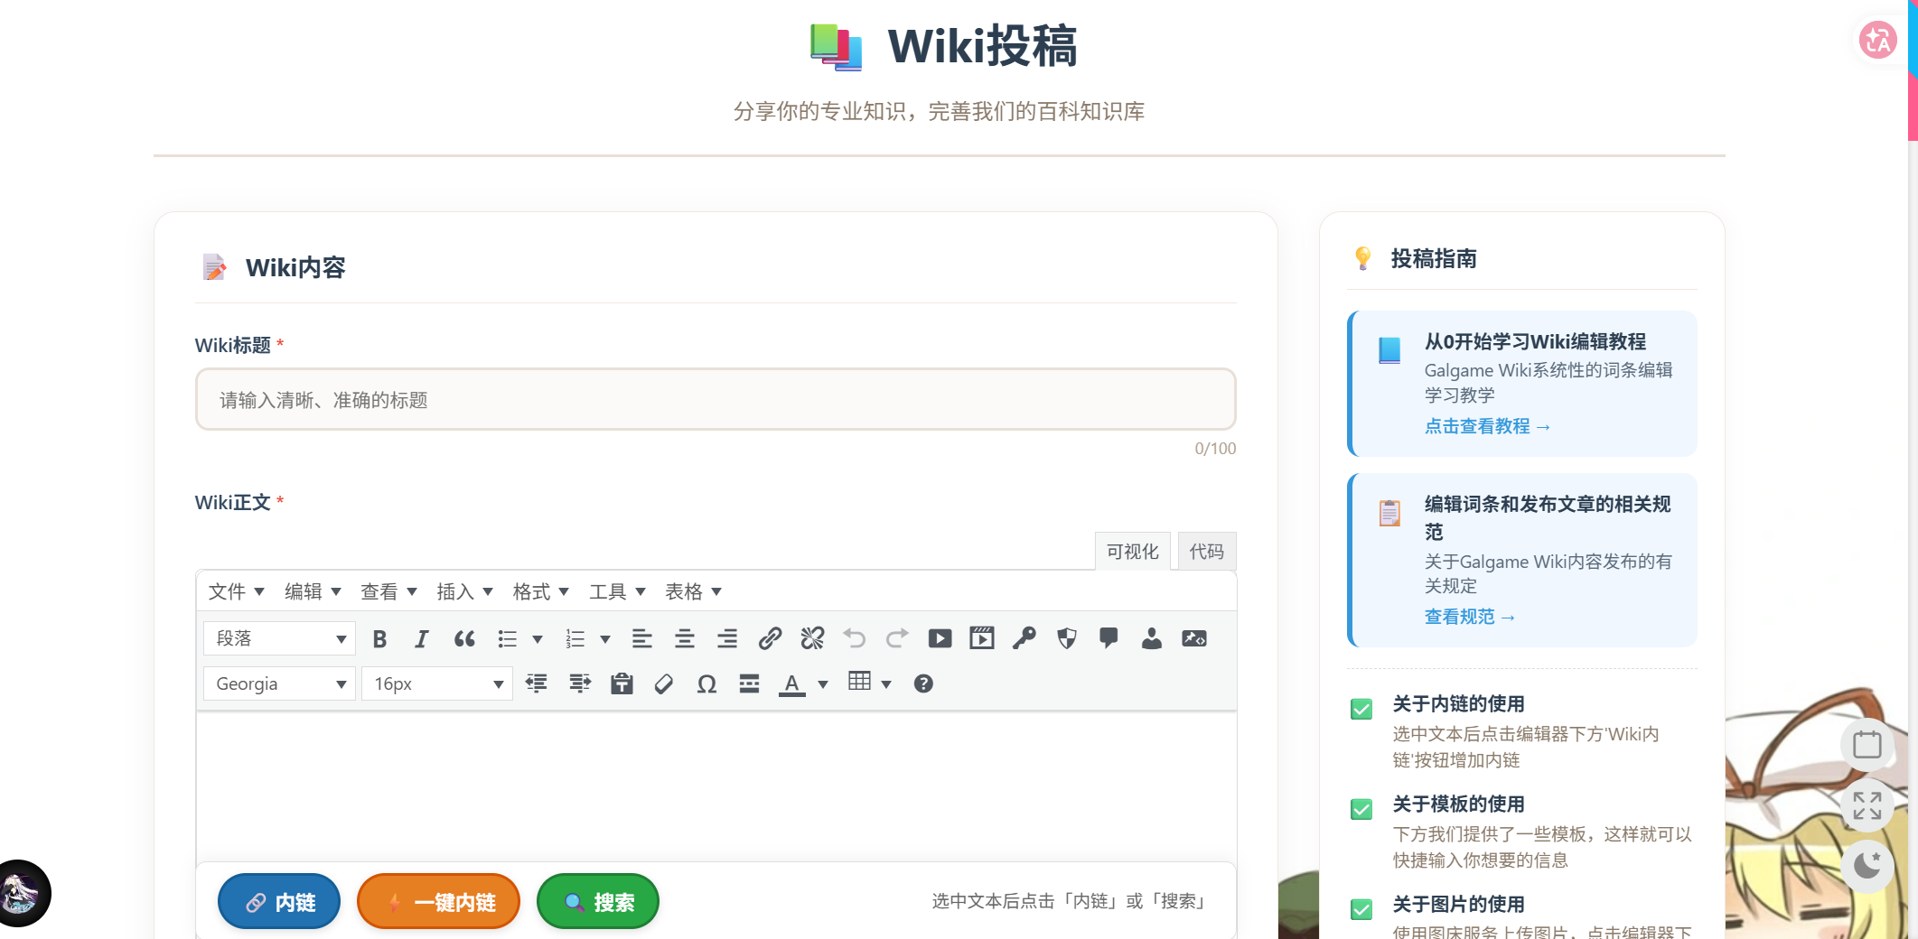Screen dimensions: 1918x939
Task: Open the 表格 menu
Action: click(x=693, y=591)
